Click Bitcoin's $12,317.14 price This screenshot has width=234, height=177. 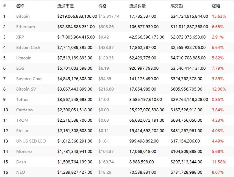click(109, 16)
